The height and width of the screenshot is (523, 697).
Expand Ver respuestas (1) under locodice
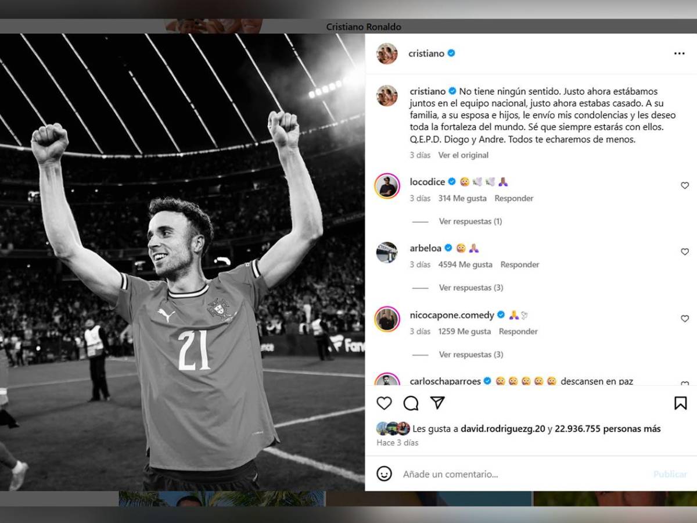pos(470,221)
